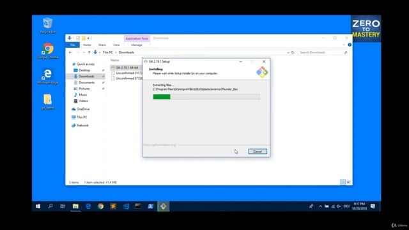This screenshot has height=230, width=409.
Task: Open Google Chrome desktop shortcut
Action: click(48, 51)
